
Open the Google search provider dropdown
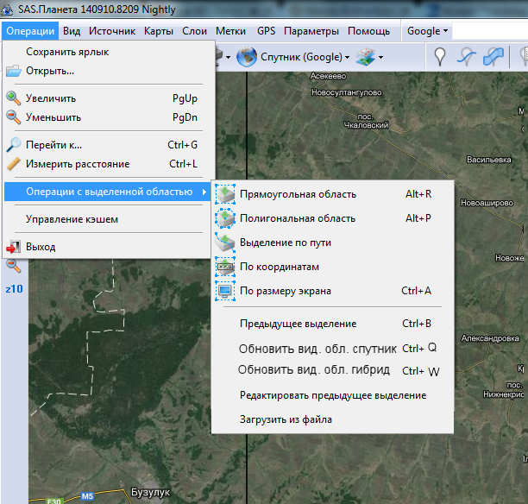pos(428,31)
